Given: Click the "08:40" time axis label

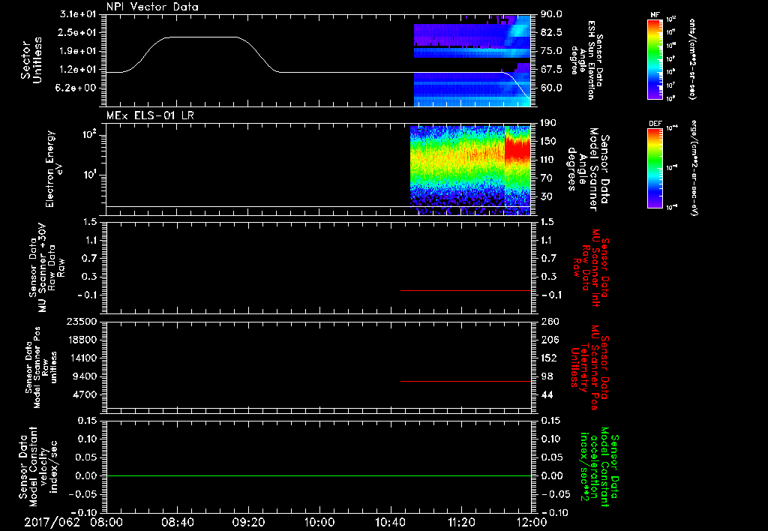Looking at the screenshot, I should 178,522.
